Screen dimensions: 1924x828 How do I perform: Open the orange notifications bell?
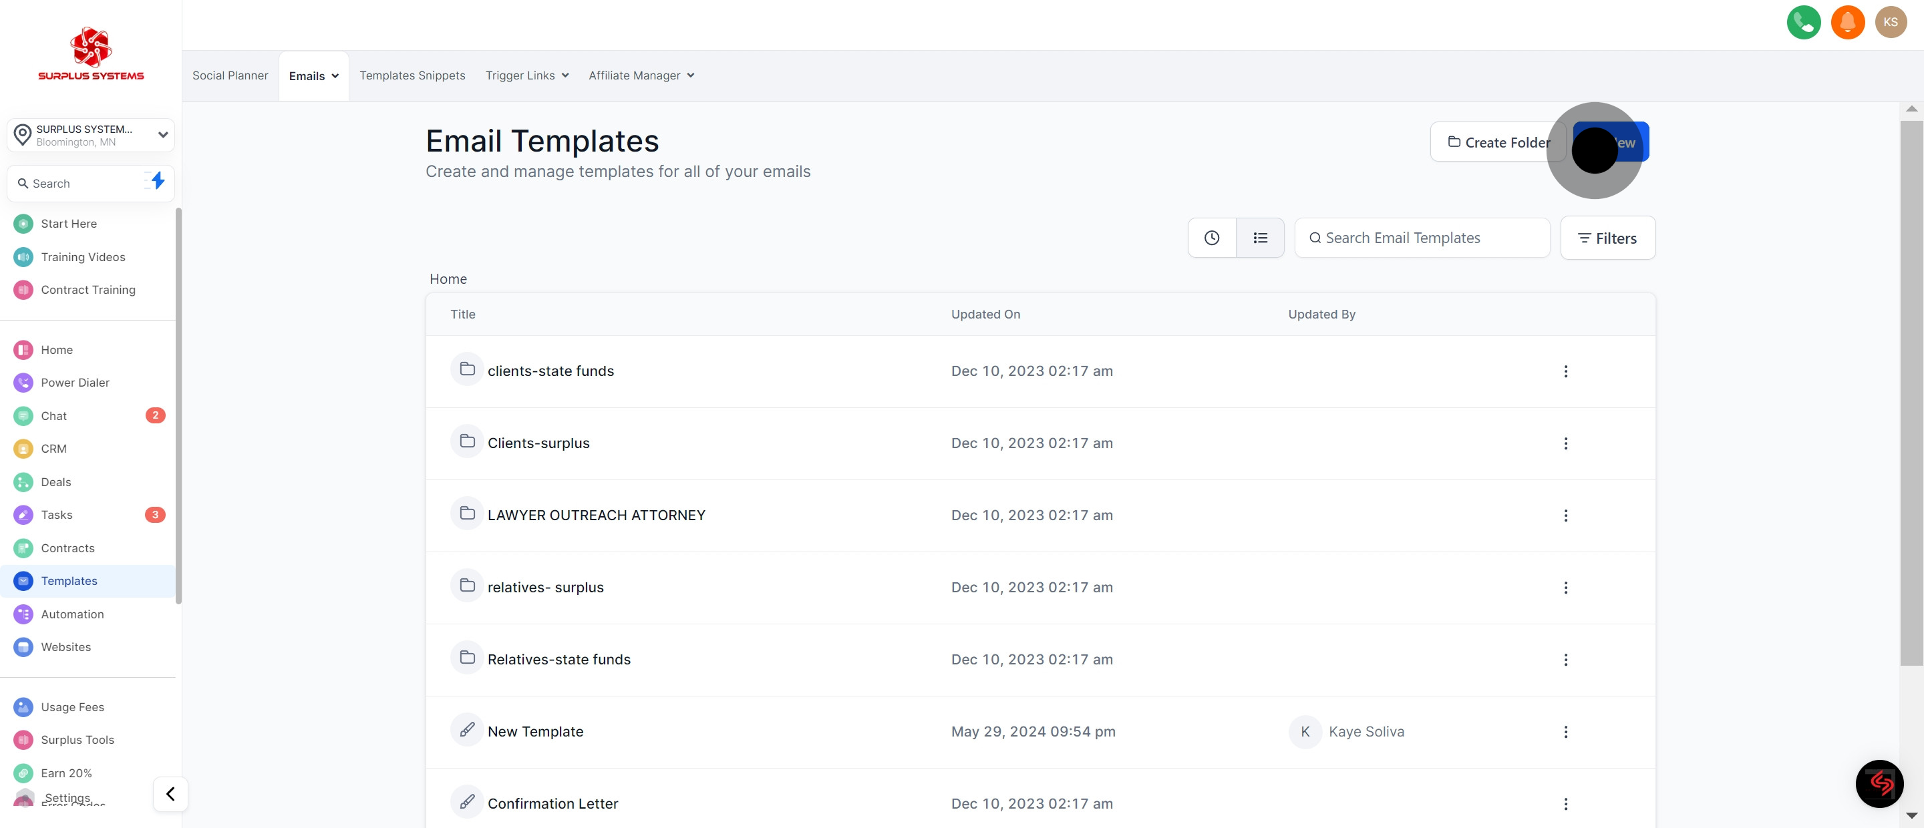pos(1847,23)
